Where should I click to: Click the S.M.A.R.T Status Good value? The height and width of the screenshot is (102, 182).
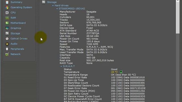pos(114,69)
